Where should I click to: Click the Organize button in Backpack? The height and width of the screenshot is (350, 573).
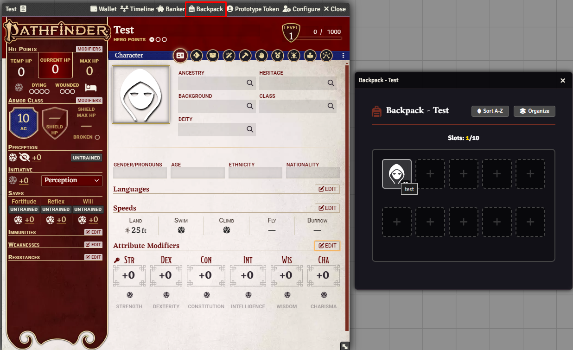[534, 111]
